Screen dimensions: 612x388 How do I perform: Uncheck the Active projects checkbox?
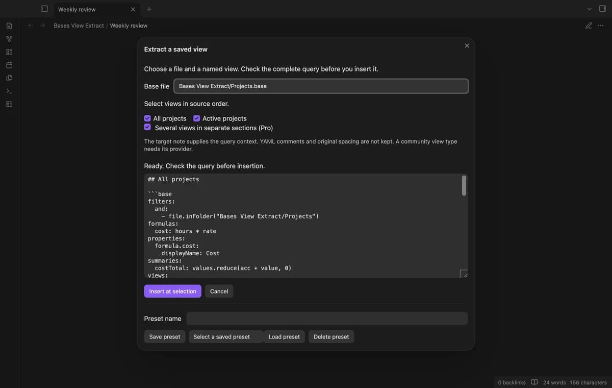196,118
